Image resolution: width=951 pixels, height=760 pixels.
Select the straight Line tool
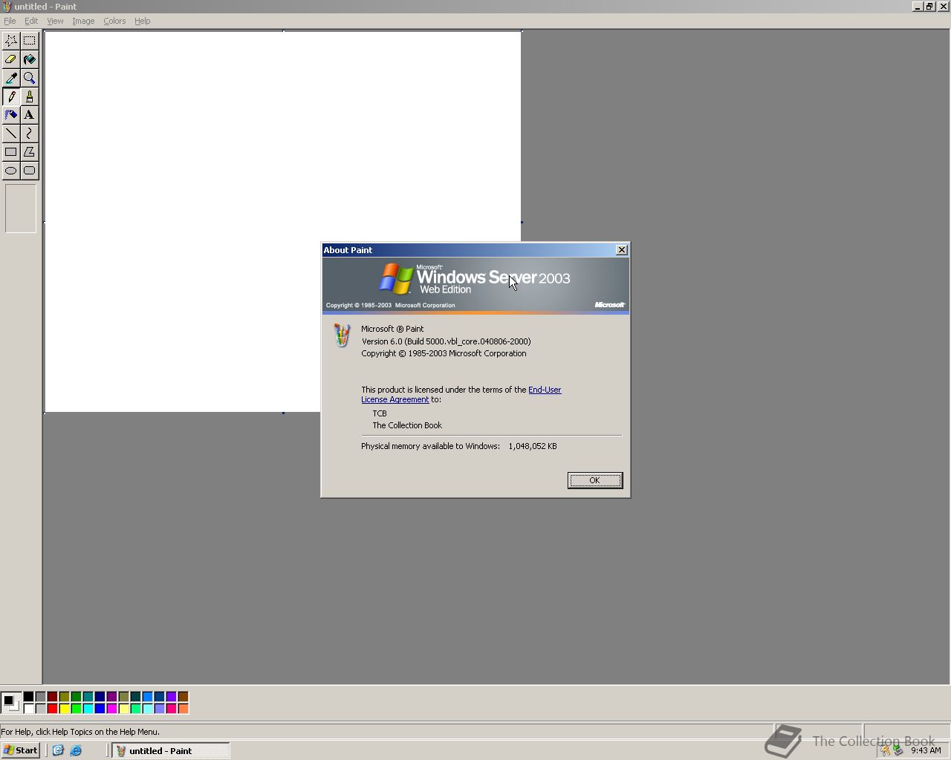tap(10, 134)
